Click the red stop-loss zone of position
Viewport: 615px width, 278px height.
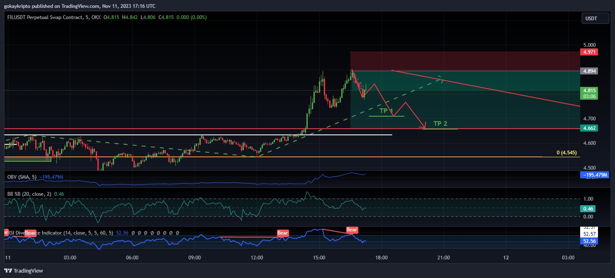465,61
